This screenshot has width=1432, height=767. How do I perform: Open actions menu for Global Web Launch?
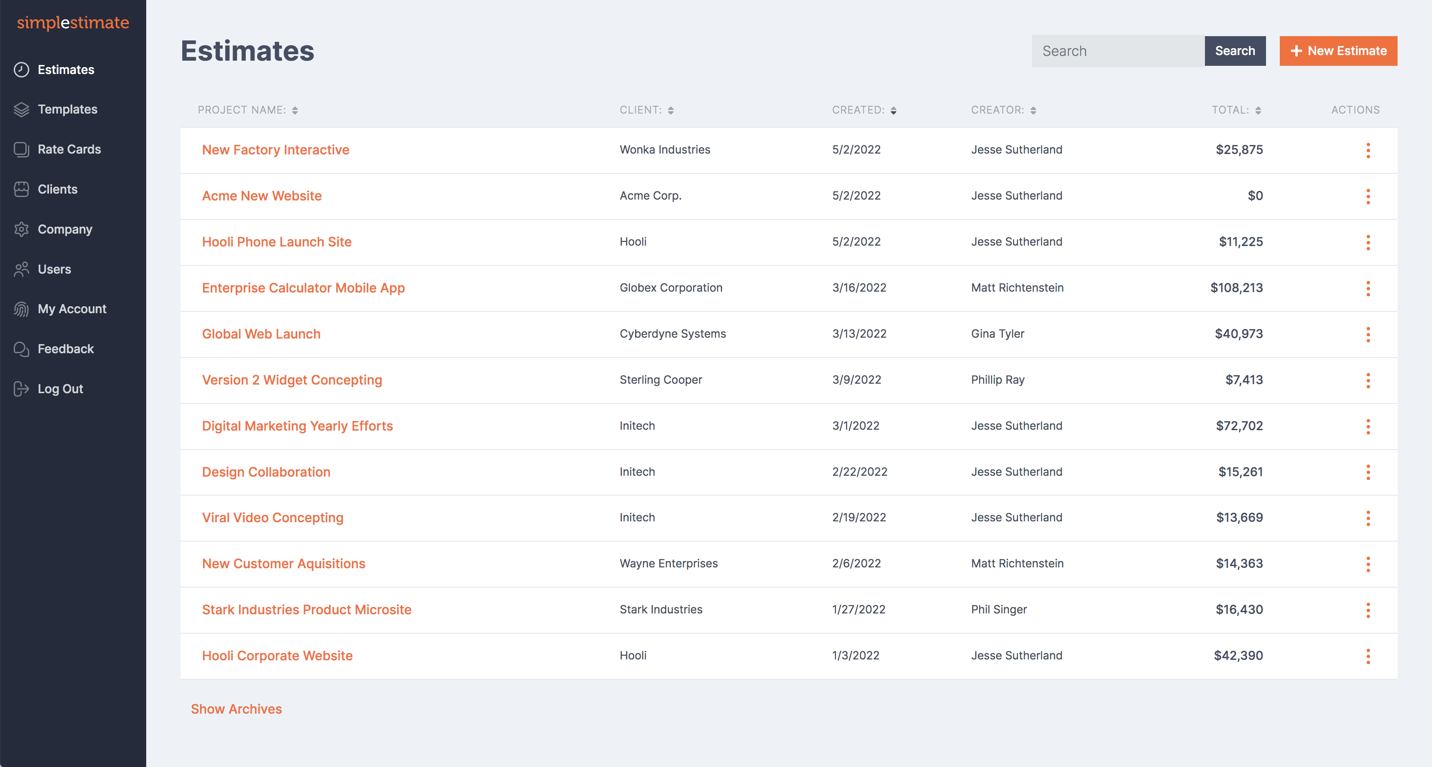pos(1368,334)
